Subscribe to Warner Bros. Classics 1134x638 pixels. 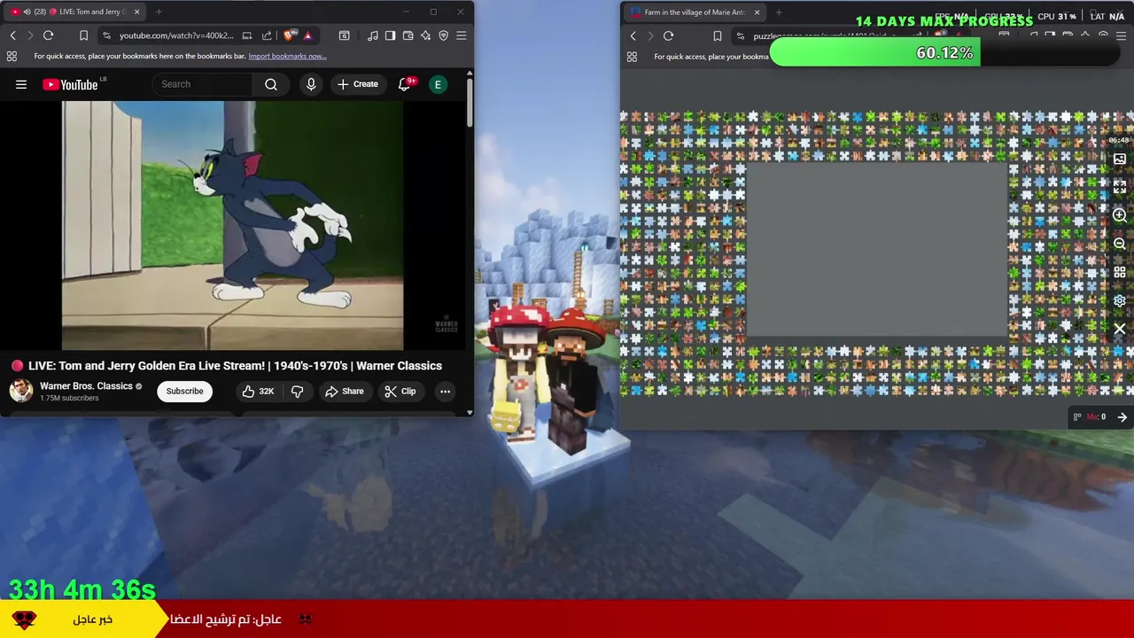point(184,391)
